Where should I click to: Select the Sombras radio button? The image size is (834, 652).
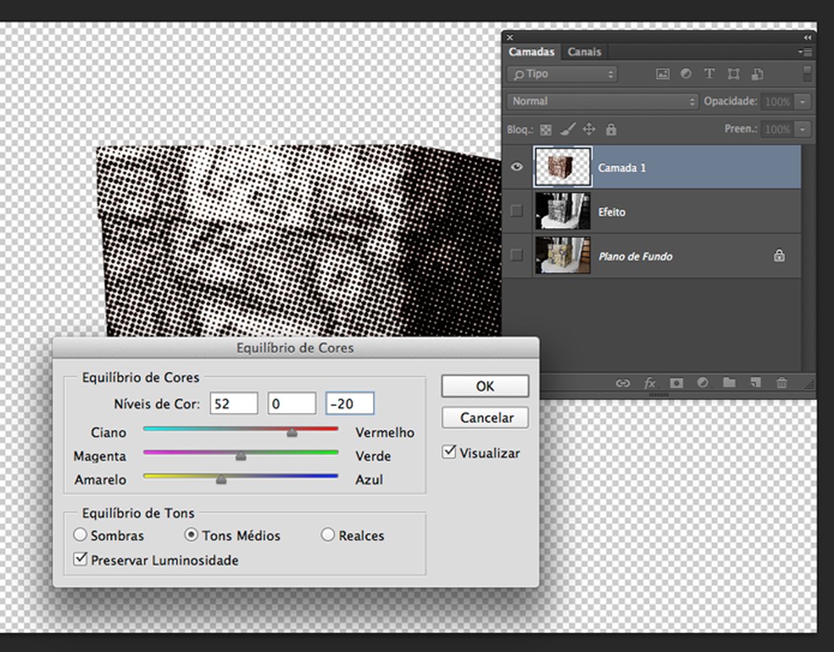(81, 536)
